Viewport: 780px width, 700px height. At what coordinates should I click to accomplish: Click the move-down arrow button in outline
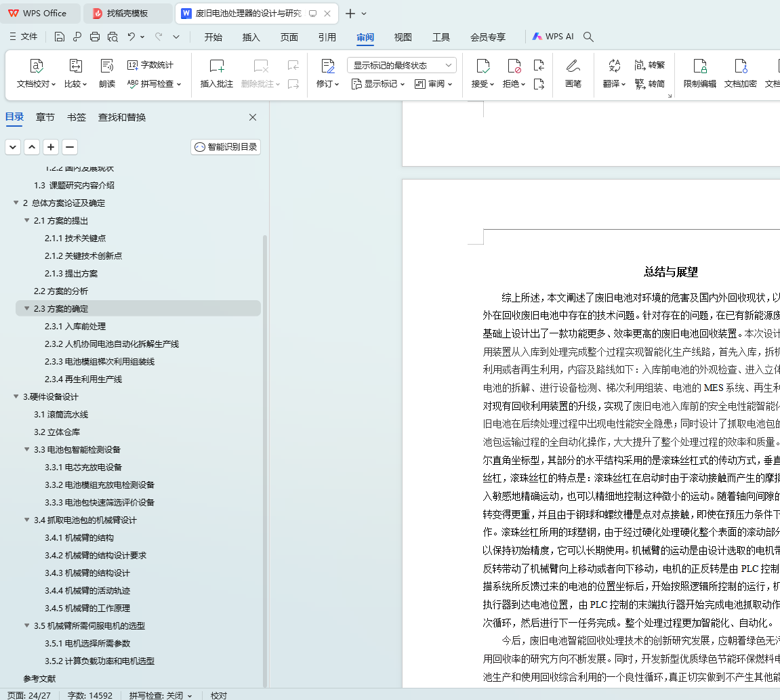pos(13,147)
